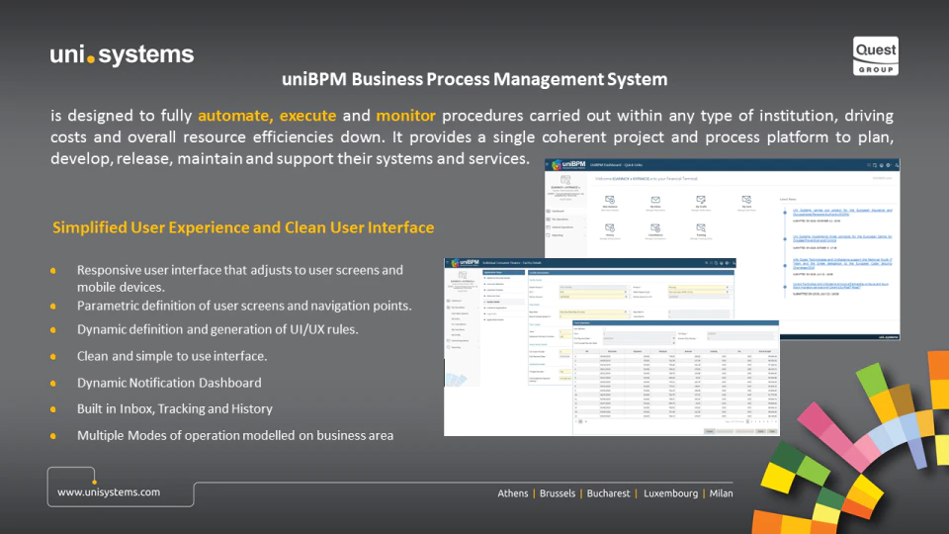The image size is (949, 534).
Task: Expand My Operations in dashboard sidebar
Action: coord(565,220)
